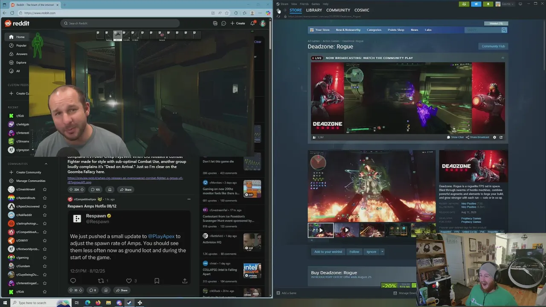
Task: Open the Intel COLLAPSE video thumbnail
Action: point(252,270)
